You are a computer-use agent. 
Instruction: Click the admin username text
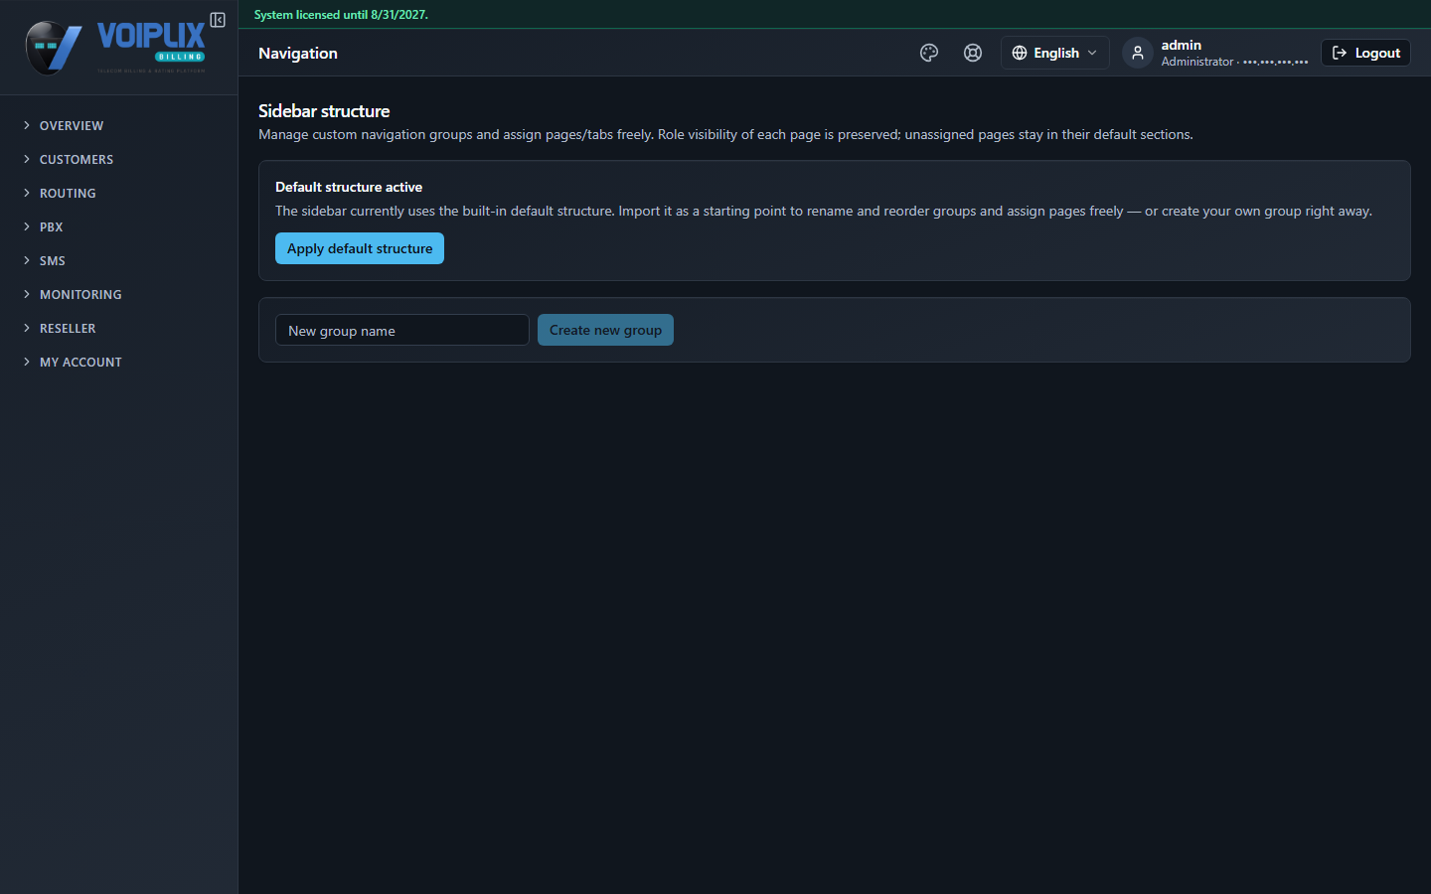pos(1181,45)
